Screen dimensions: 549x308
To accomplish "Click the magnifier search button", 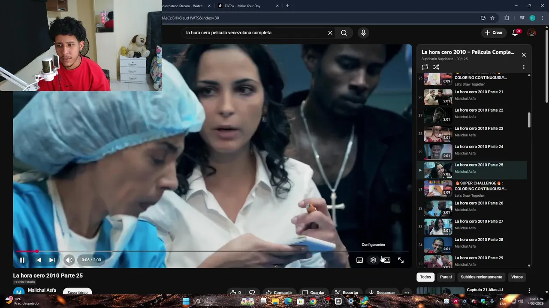I will click(344, 33).
